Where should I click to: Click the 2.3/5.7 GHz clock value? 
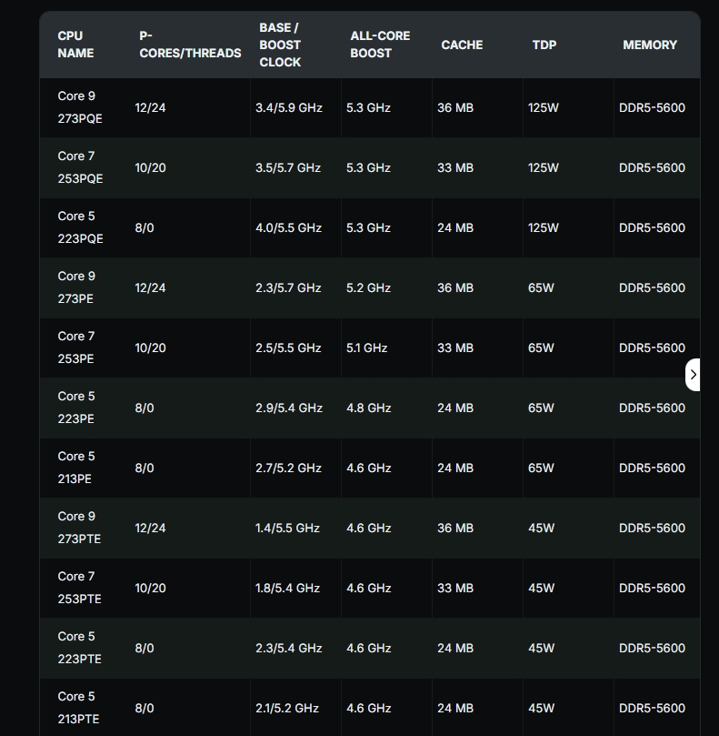pyautogui.click(x=288, y=288)
